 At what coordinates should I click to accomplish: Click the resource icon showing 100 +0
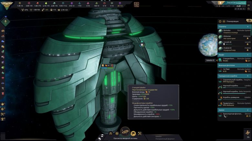click(x=96, y=4)
